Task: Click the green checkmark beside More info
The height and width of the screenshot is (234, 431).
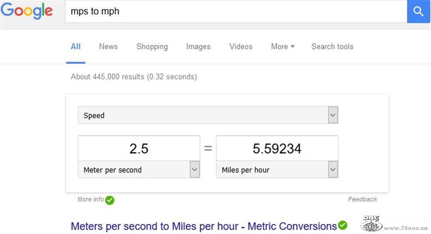Action: pos(109,200)
